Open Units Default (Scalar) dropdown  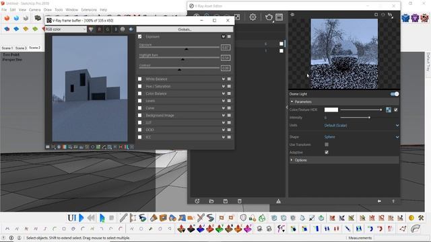(362, 126)
